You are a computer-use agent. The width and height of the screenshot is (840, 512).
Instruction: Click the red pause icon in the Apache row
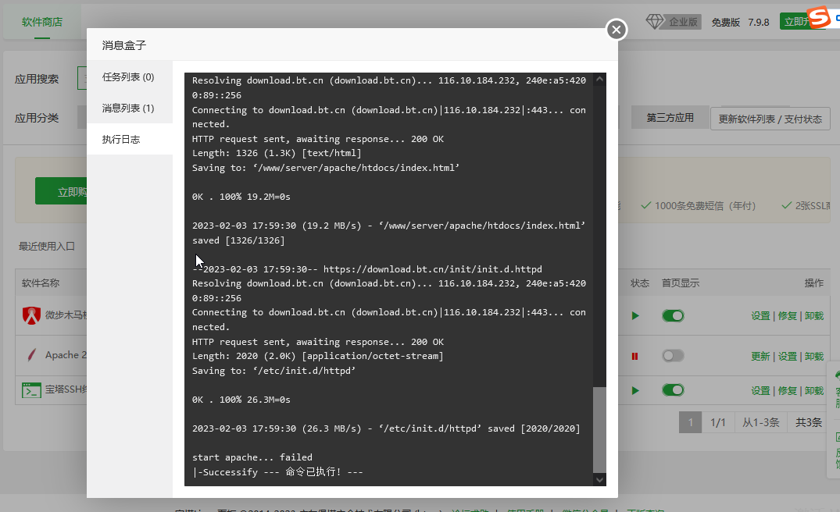(634, 357)
